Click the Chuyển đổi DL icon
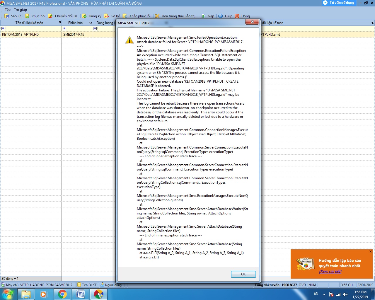Image resolution: width=375 pixels, height=300 pixels. tap(50, 16)
